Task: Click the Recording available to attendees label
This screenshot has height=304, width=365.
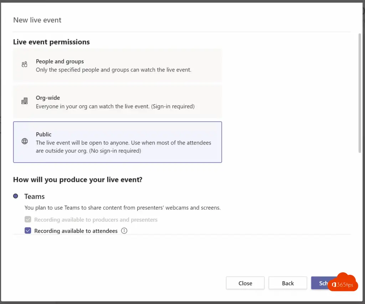Action: (x=76, y=231)
